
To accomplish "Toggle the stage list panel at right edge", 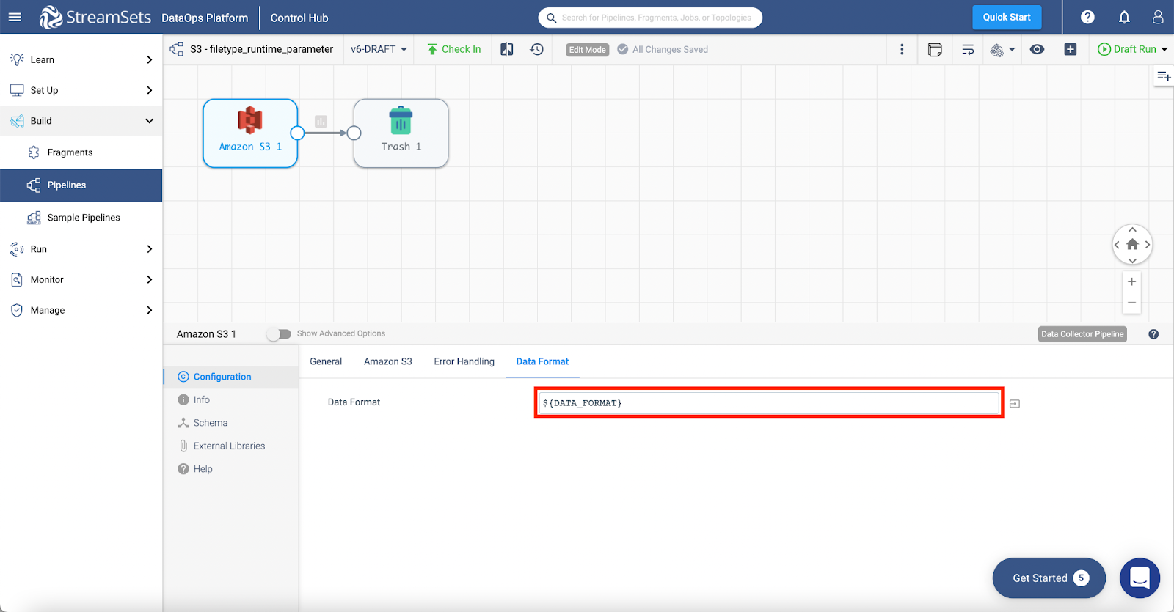I will 1164,76.
